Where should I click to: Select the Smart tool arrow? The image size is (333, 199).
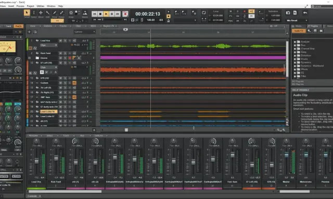[27, 13]
